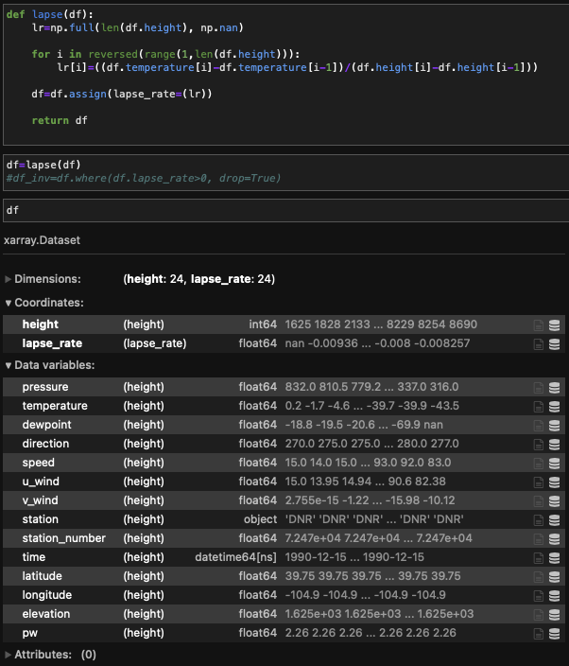This screenshot has width=569, height=666.
Task: Click the 'return df' line
Action: [x=60, y=121]
